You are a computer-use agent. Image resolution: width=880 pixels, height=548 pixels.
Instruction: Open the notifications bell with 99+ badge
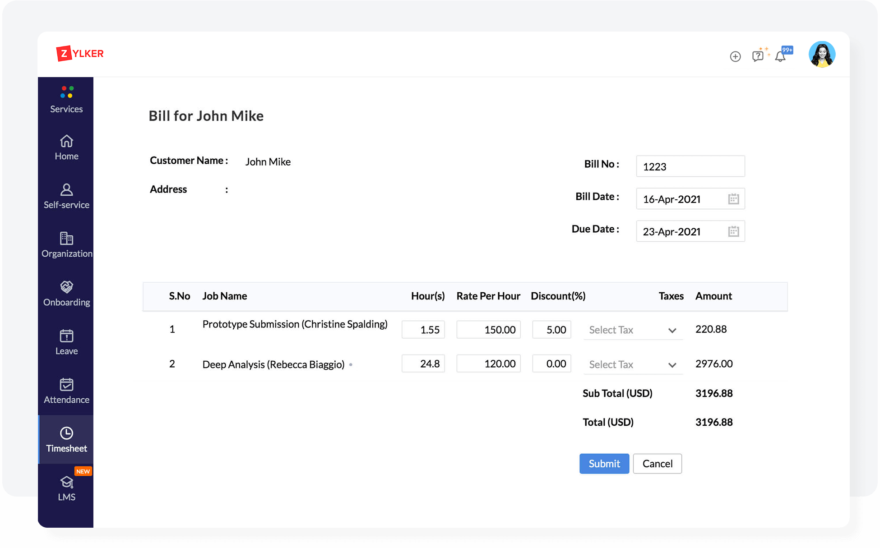pos(780,56)
